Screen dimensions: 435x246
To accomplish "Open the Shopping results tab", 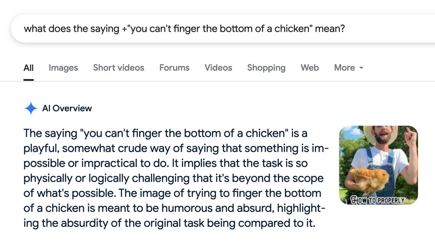I will 266,68.
